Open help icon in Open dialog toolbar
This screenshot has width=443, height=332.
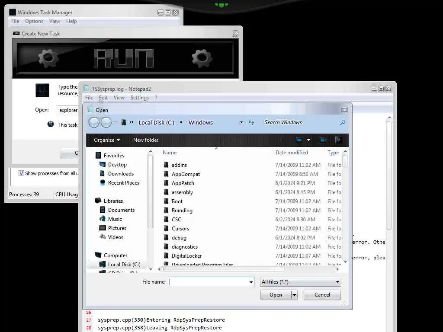[338, 140]
